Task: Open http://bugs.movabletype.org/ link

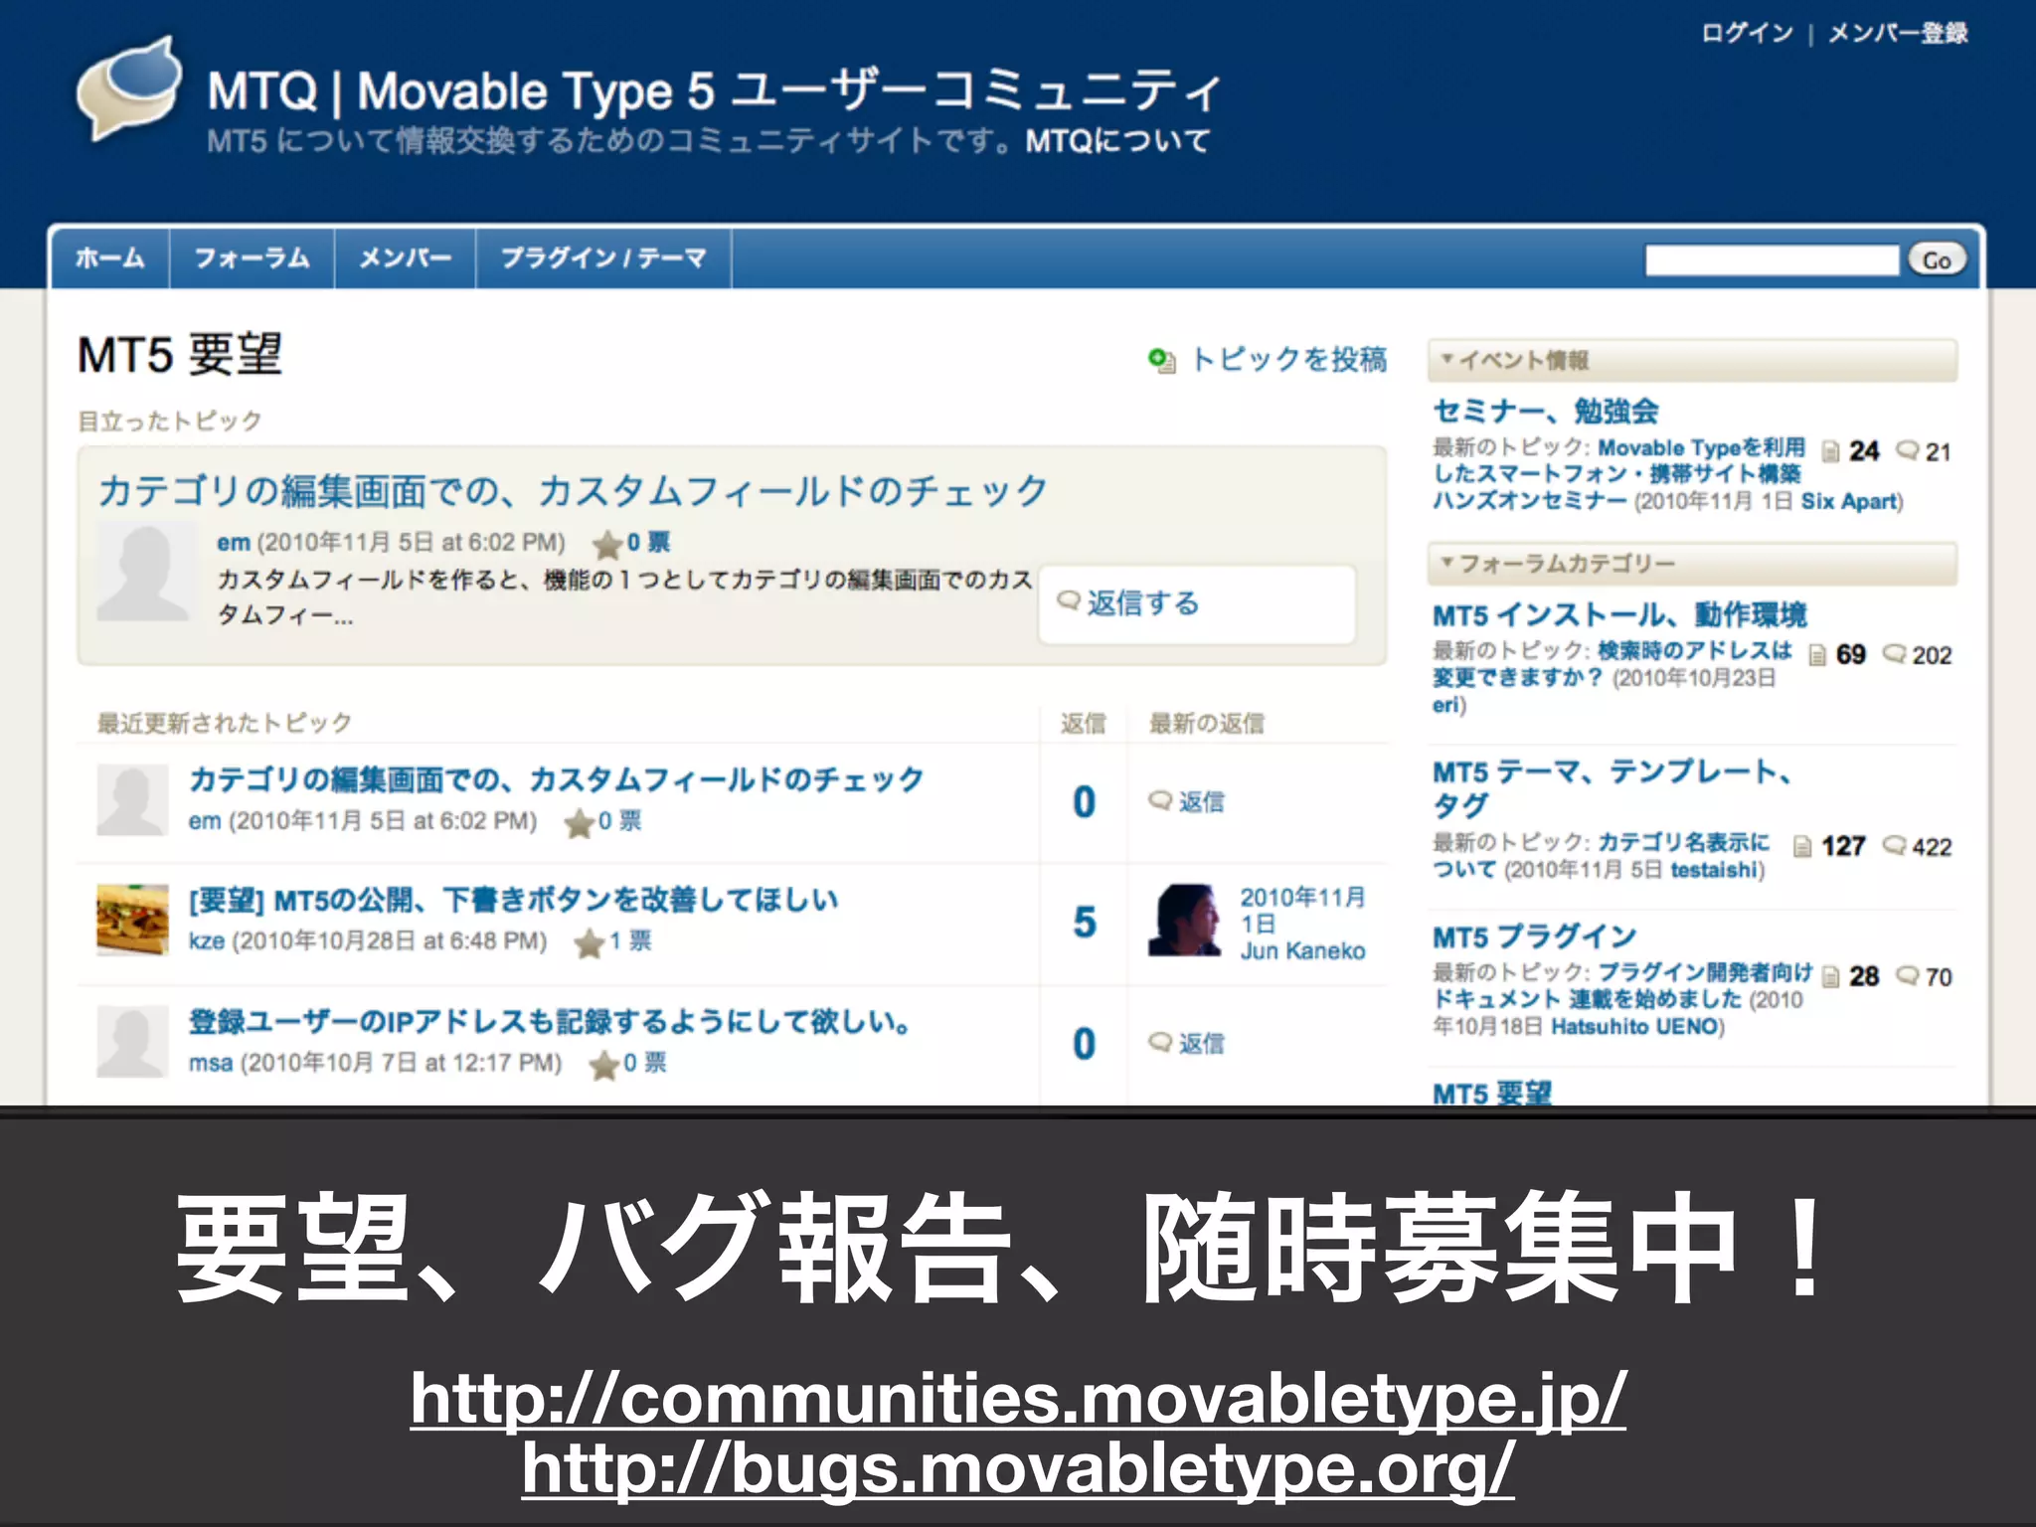Action: [x=1018, y=1468]
